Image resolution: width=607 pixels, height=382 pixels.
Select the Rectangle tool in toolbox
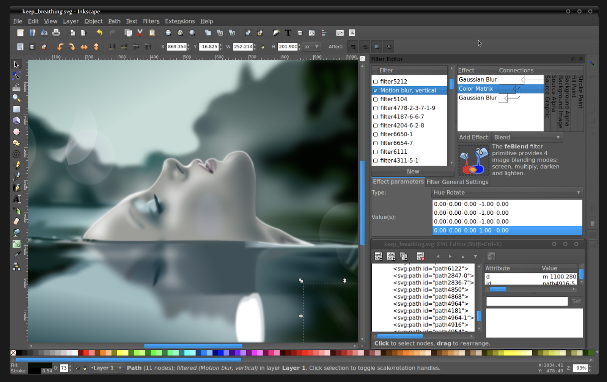(16, 109)
